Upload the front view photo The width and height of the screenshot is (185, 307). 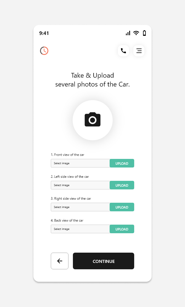122,163
